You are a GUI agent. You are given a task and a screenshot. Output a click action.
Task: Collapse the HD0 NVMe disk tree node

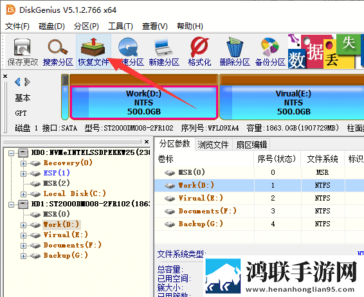11,153
